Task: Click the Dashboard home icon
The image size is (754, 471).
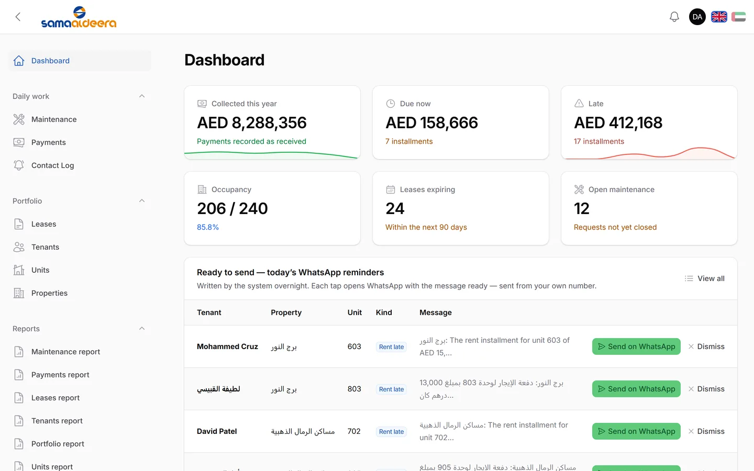Action: point(19,61)
